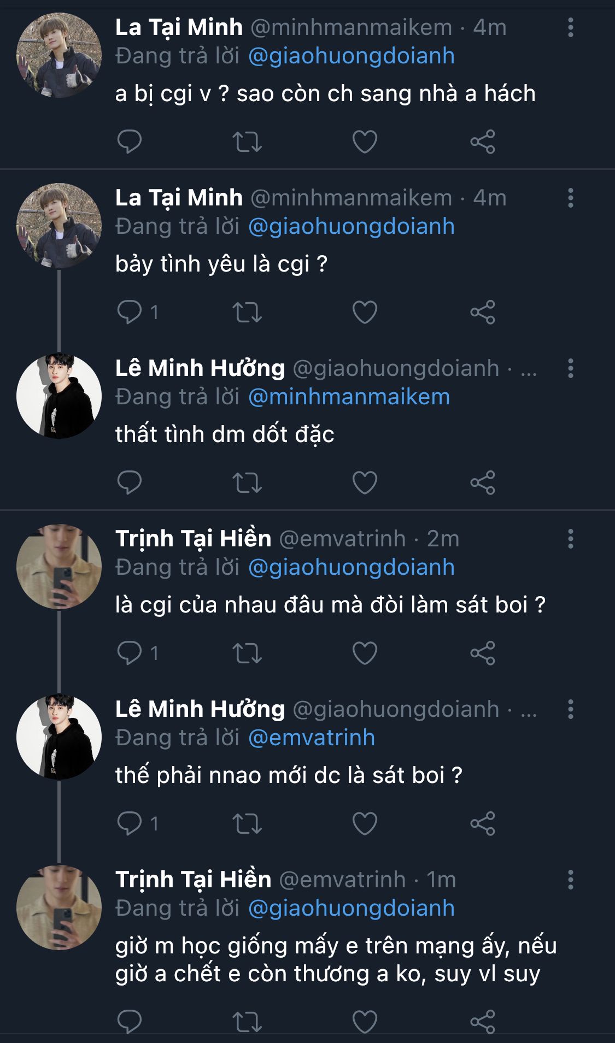Viewport: 615px width, 1043px height.
Task: Share the "thất tình dm dốt đặc" tweet
Action: (483, 483)
